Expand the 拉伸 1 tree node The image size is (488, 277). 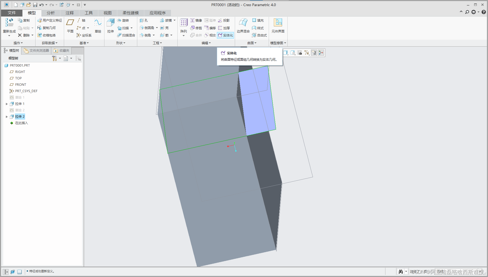(7, 104)
